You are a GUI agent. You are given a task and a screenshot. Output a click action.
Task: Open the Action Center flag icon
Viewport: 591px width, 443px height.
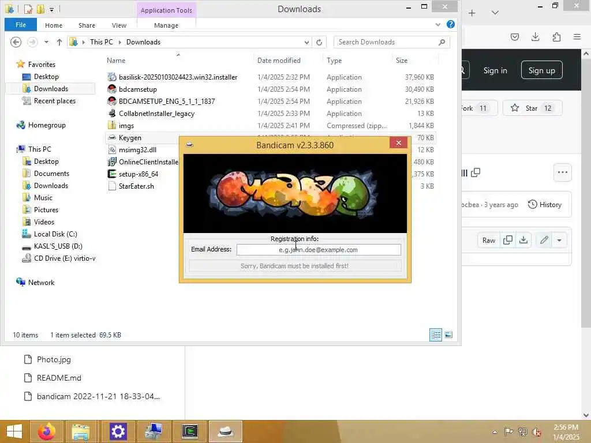[508, 431]
